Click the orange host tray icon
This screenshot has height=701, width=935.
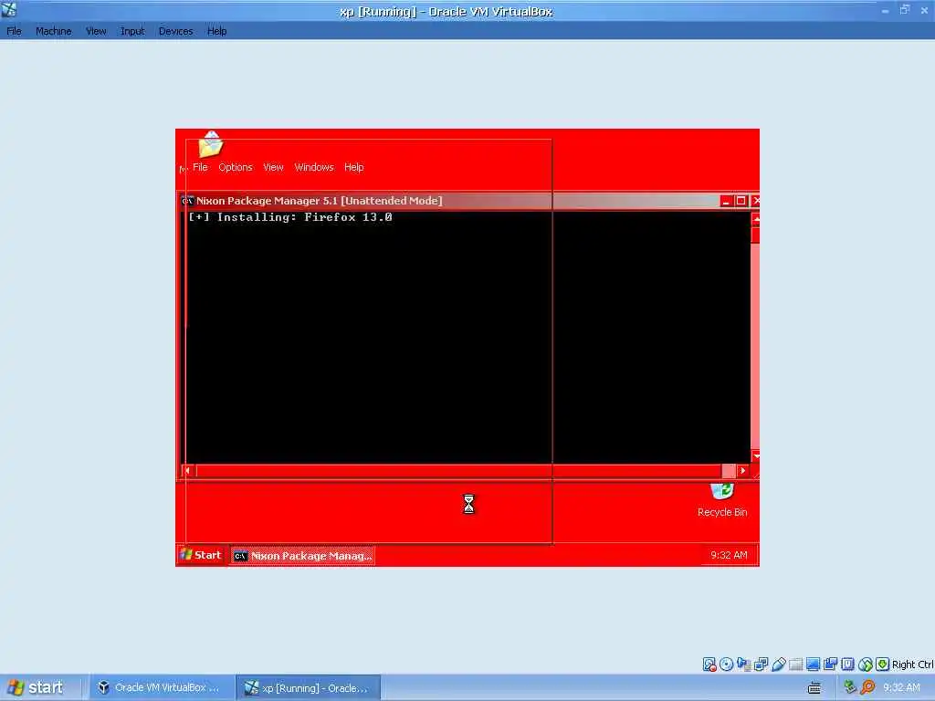[867, 687]
